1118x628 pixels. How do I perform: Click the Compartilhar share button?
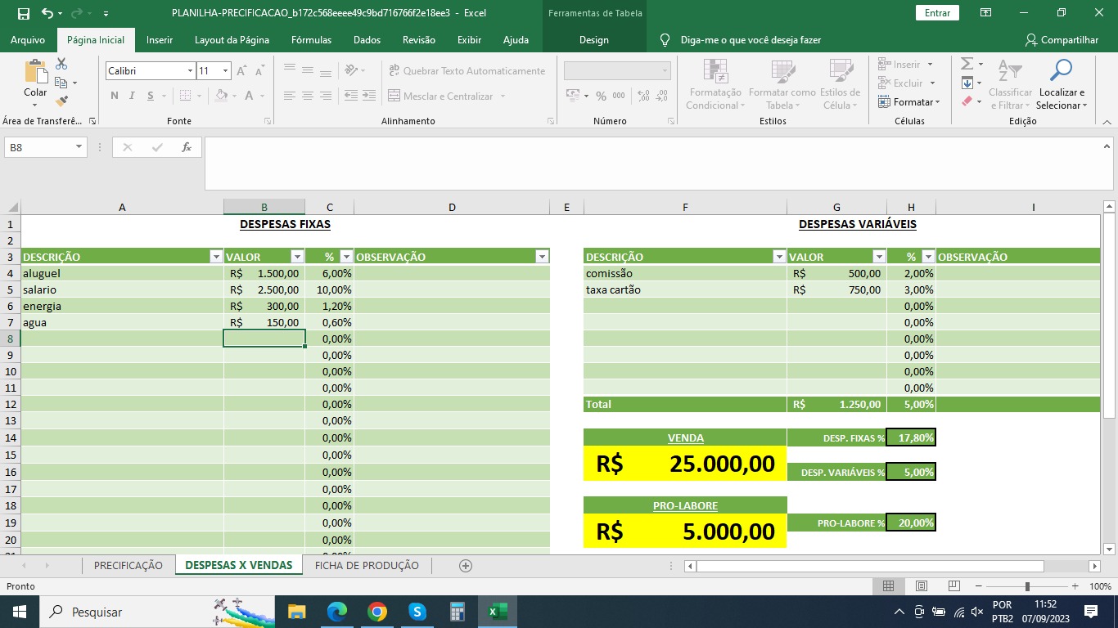click(x=1062, y=40)
